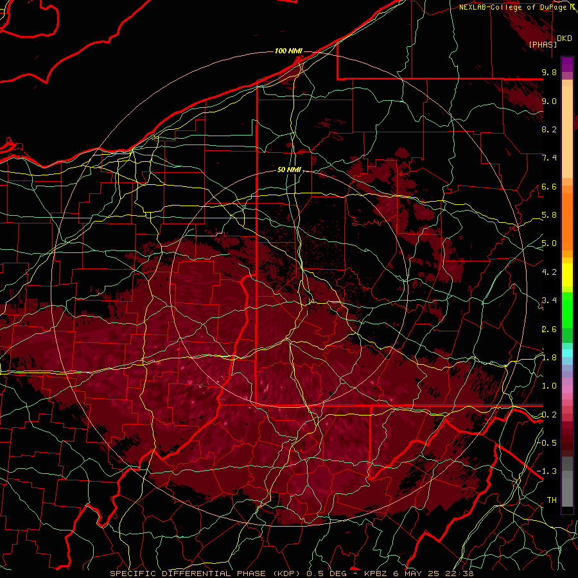Select the 7.4 legend value
Viewport: 578px width, 578px height.
[549, 158]
